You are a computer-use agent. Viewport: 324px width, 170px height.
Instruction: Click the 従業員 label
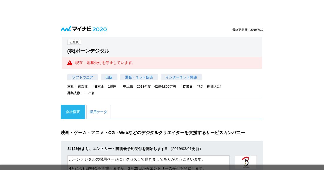(188, 87)
